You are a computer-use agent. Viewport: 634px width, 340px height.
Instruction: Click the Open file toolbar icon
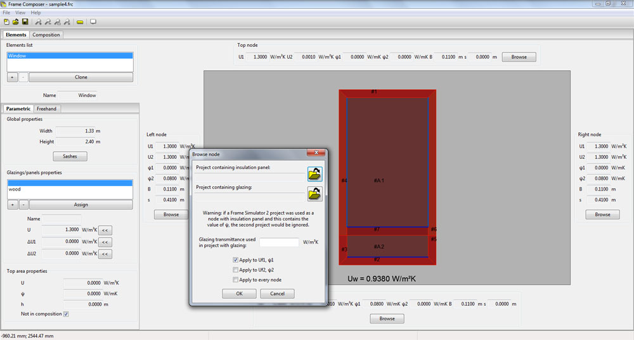click(15, 22)
